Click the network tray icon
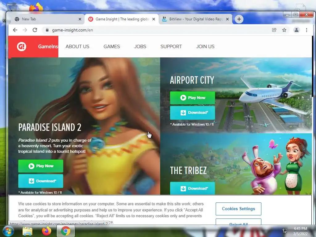Image resolution: width=316 pixels, height=237 pixels. pos(285,231)
